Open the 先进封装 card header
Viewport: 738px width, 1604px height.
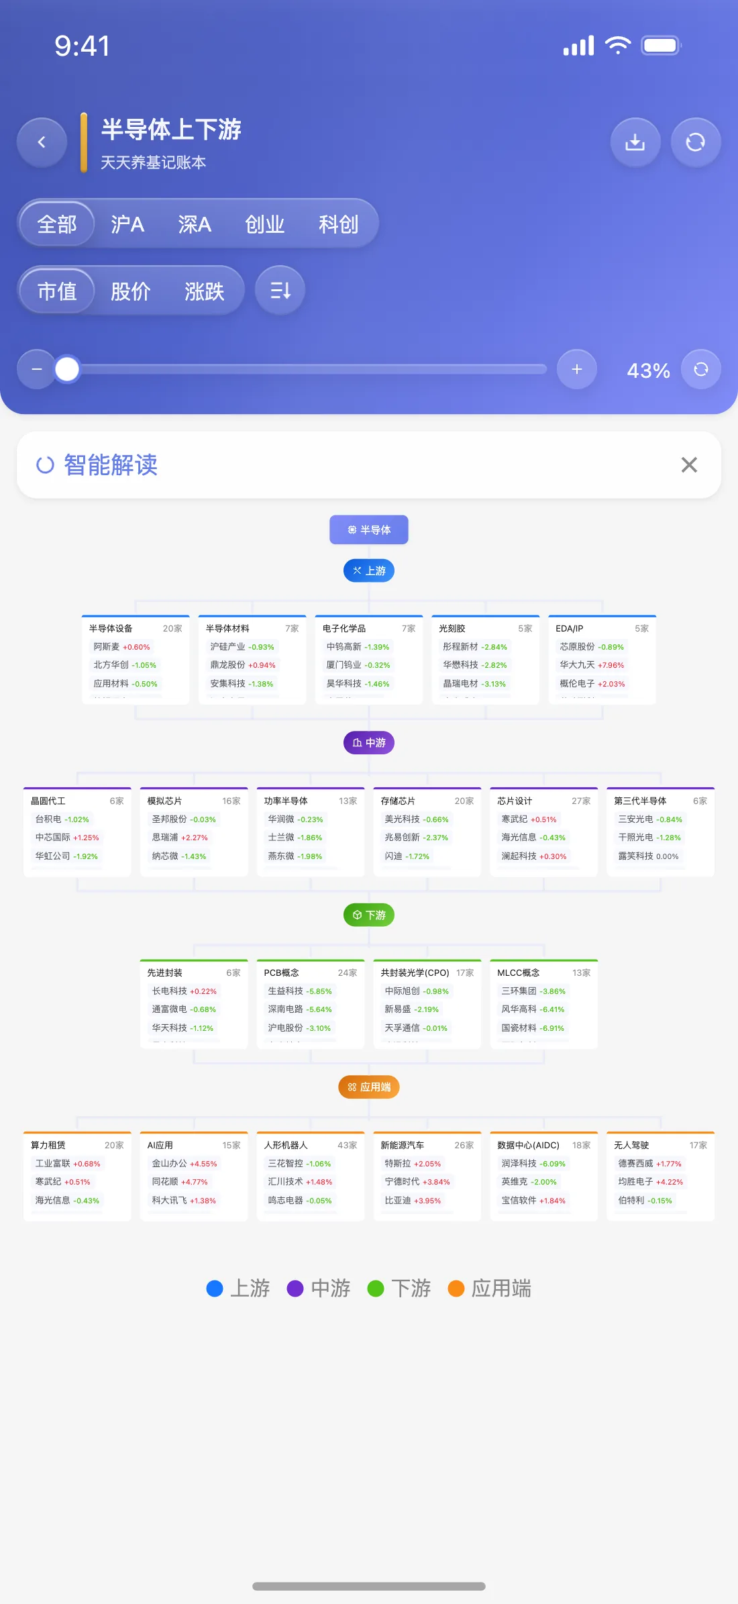point(194,972)
